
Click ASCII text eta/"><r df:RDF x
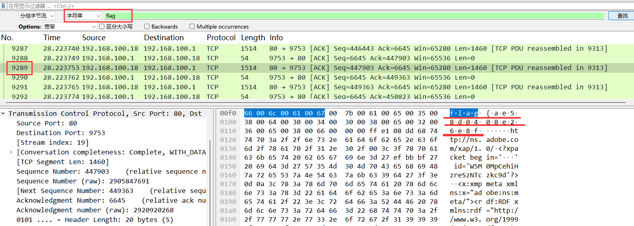[484, 202]
